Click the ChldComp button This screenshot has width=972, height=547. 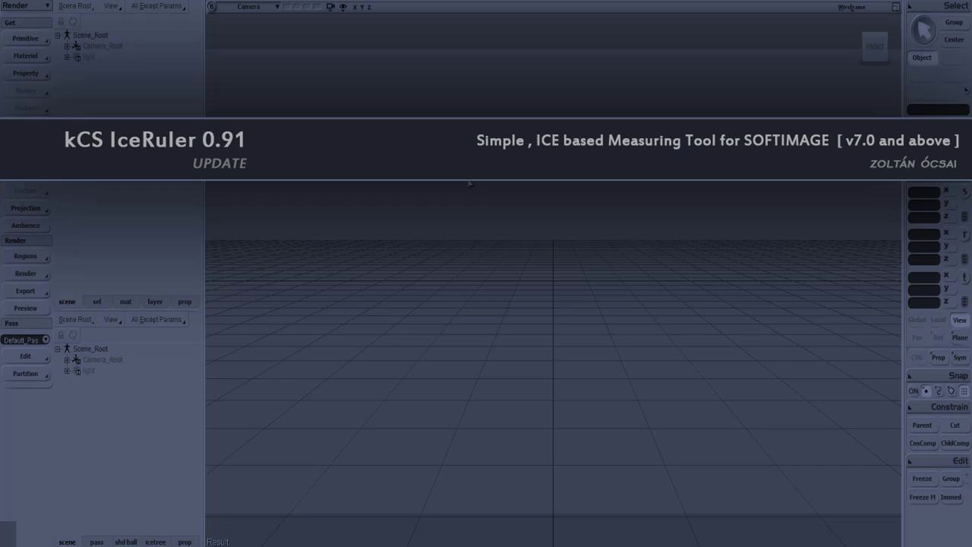click(955, 443)
